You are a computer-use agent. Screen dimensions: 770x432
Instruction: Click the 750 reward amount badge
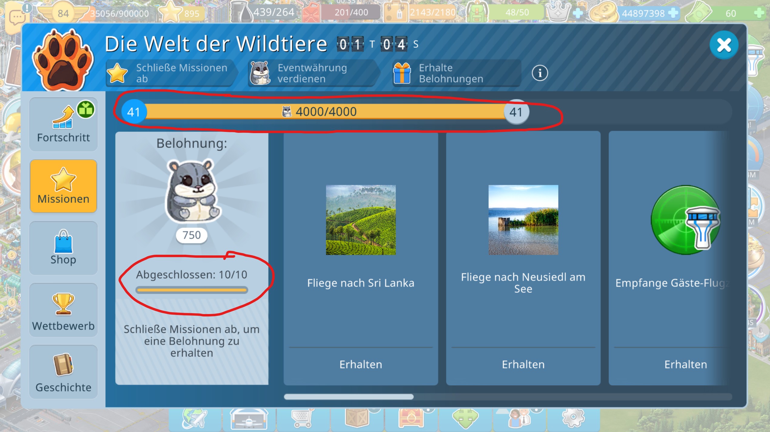[192, 235]
